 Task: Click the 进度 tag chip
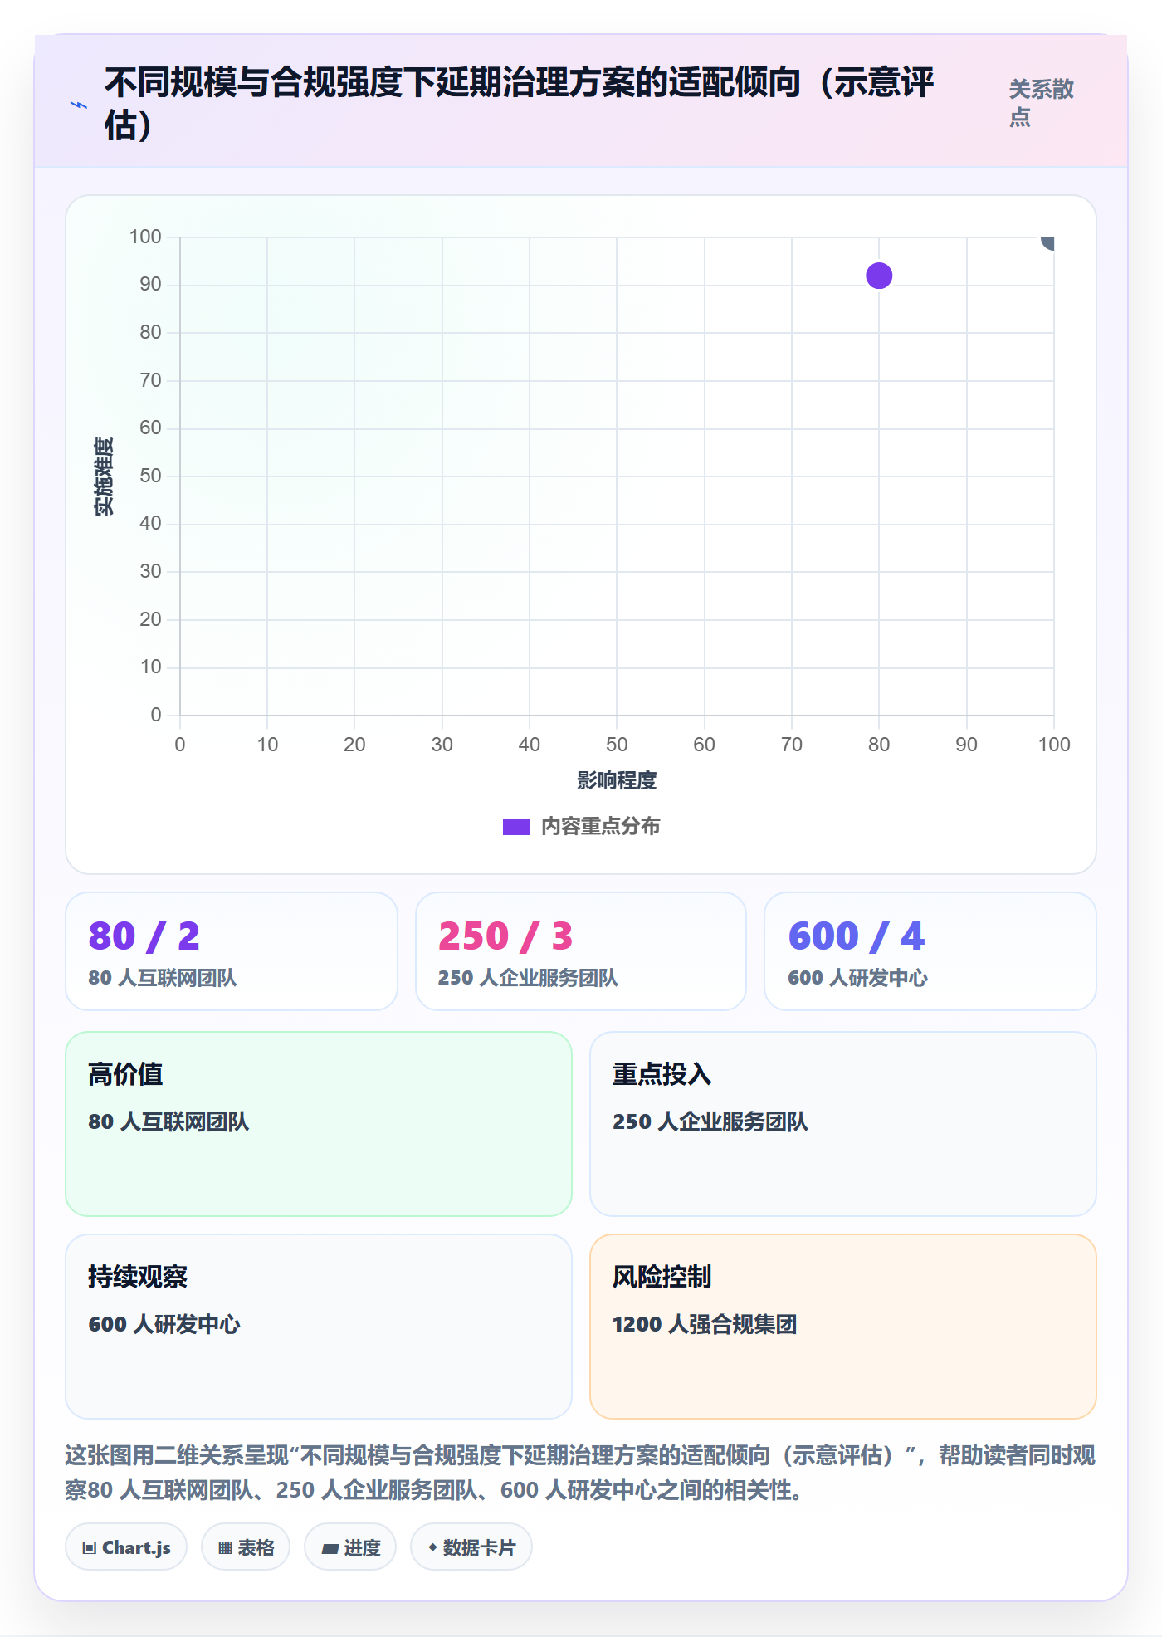point(350,1547)
